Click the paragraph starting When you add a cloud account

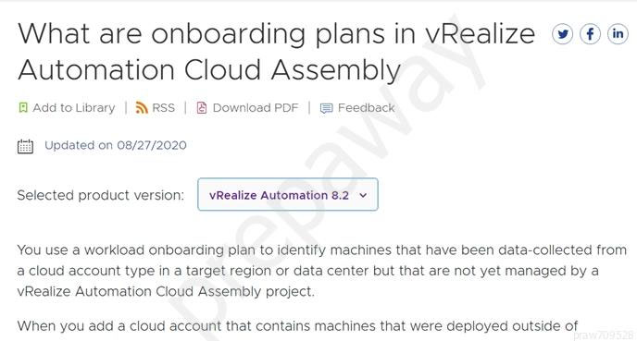297,326
